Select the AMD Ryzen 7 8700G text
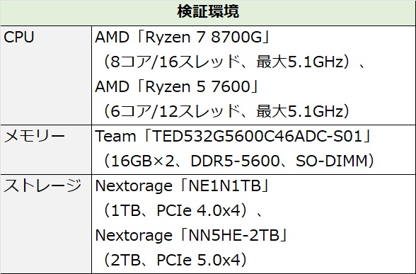The image size is (416, 274). pos(183,37)
